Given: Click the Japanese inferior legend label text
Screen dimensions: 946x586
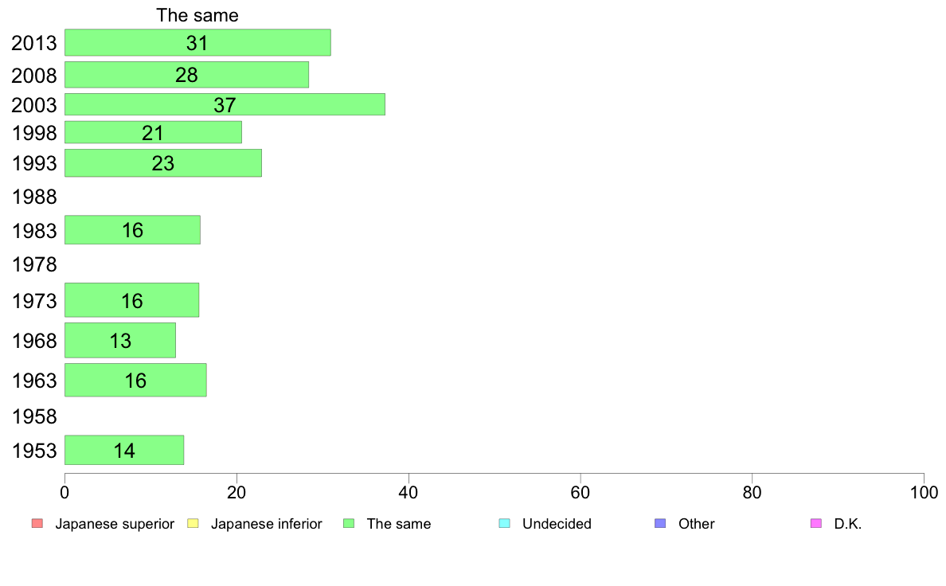Looking at the screenshot, I should [266, 524].
